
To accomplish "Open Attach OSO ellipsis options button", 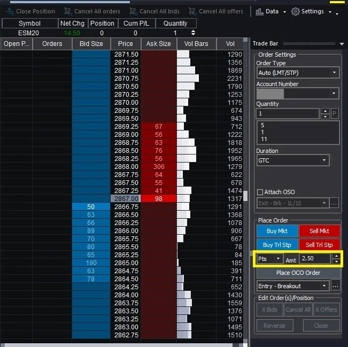I will tap(334, 203).
